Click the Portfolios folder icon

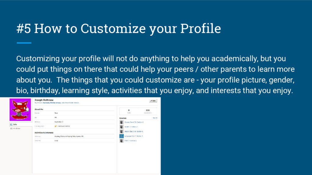point(11,129)
